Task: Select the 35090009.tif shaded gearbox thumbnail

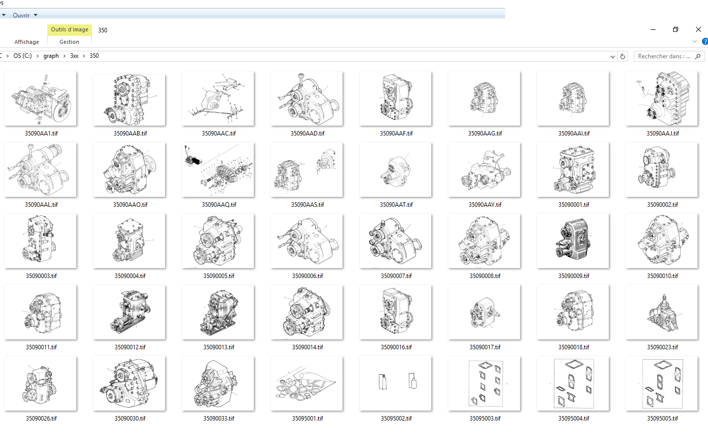Action: click(x=573, y=241)
